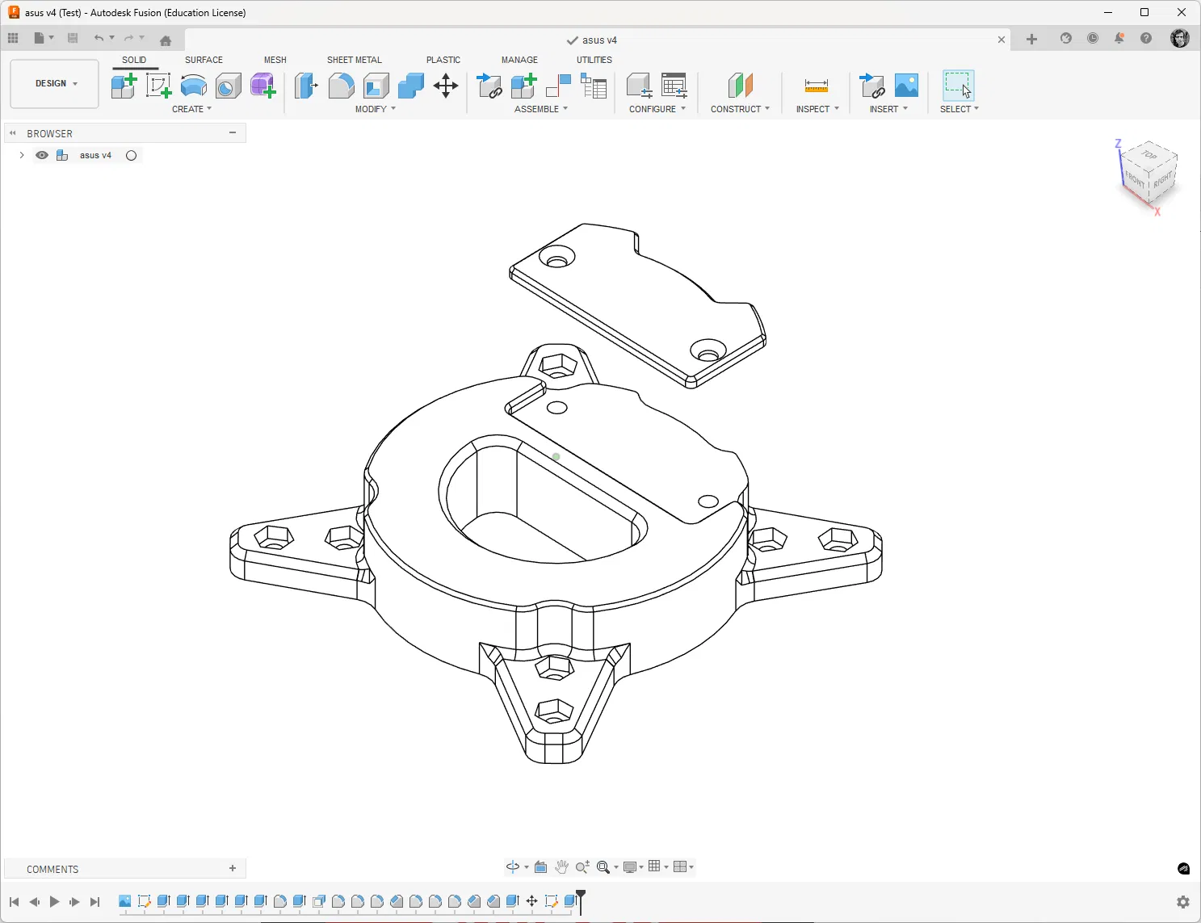
Task: Activate the asus v4 component radio button
Action: tap(131, 155)
